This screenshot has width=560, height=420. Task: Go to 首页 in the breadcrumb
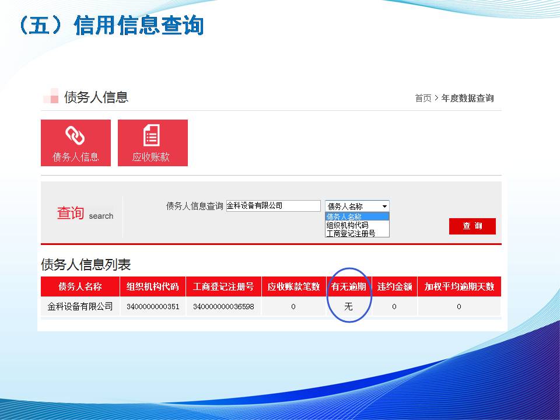point(423,98)
